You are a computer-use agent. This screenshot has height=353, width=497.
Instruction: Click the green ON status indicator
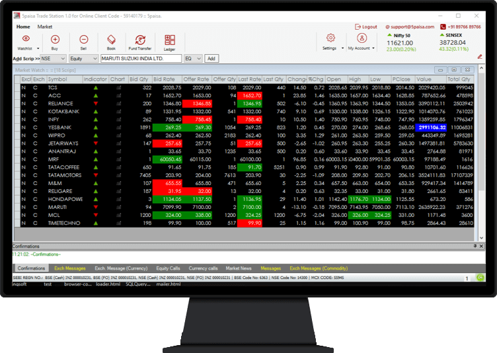[480, 278]
